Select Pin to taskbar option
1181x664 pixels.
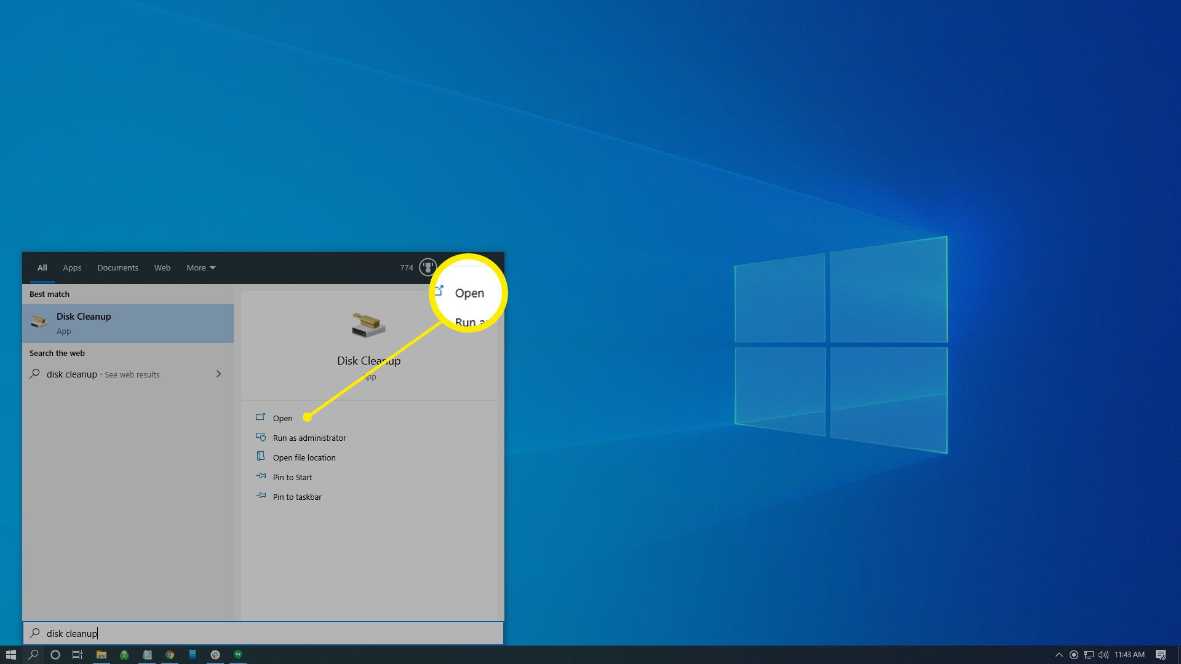[298, 496]
